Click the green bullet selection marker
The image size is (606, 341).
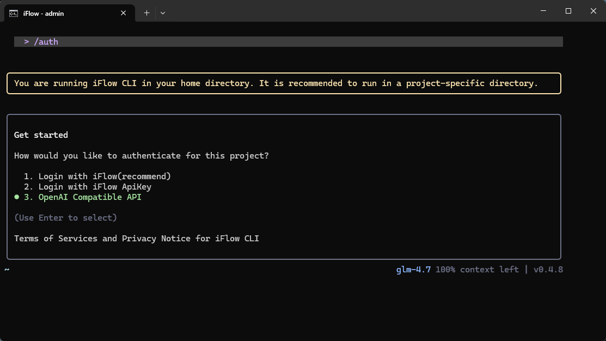pyautogui.click(x=17, y=197)
